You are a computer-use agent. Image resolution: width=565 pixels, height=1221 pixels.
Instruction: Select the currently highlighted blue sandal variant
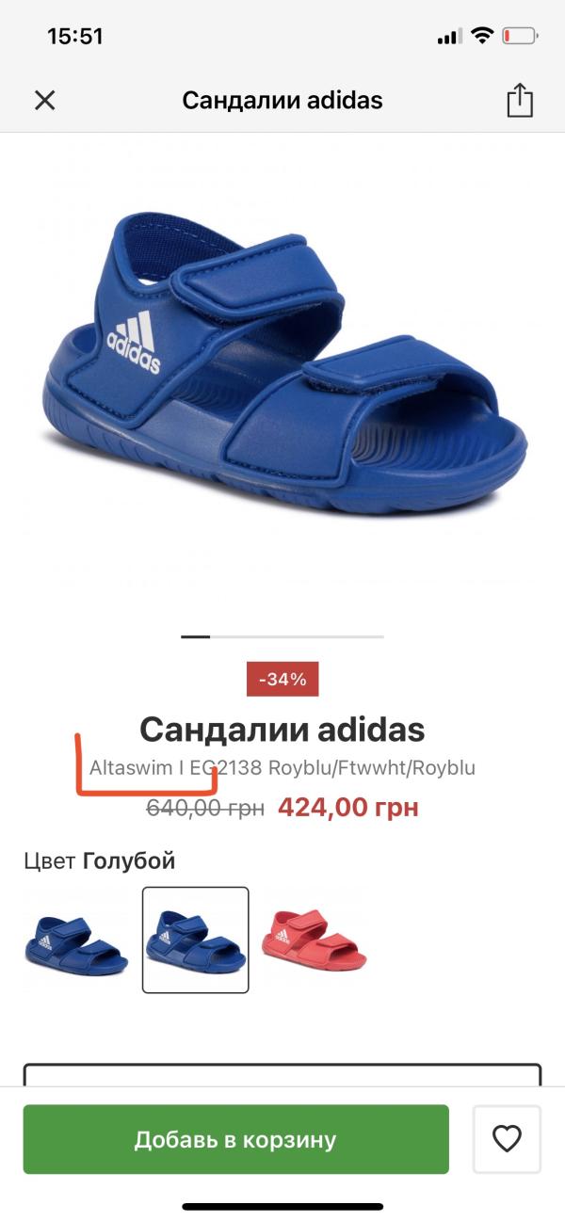(x=196, y=940)
